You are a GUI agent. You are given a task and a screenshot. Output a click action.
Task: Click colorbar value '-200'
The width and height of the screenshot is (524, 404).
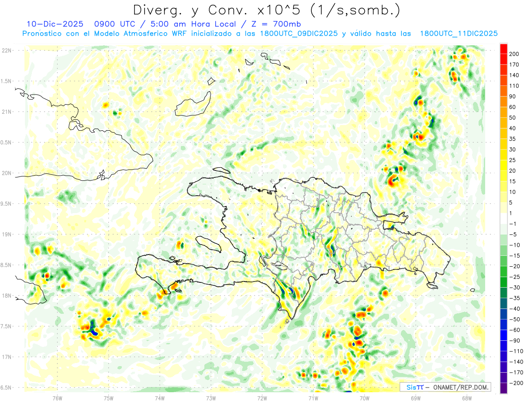517,383
